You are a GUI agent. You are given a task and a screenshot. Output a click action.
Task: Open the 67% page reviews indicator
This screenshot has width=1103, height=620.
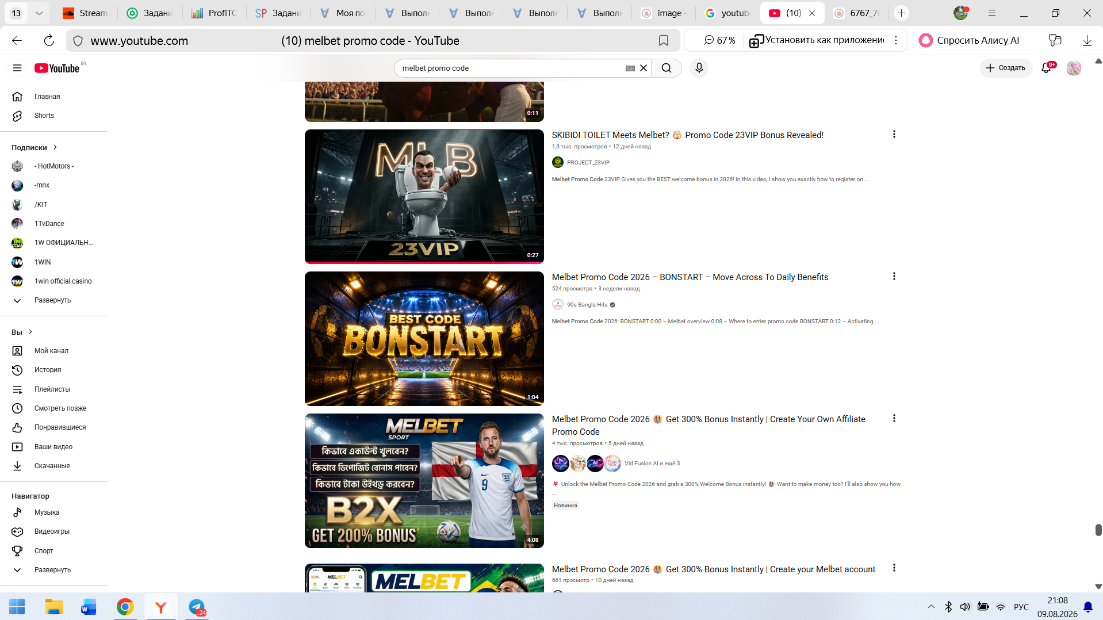point(719,40)
